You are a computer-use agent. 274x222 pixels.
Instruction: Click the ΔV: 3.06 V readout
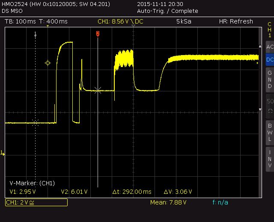[x=178, y=192]
